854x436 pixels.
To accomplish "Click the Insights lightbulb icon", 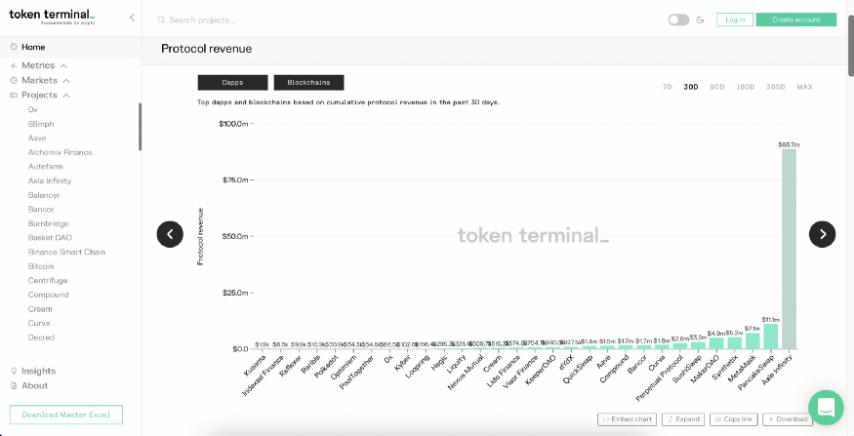I will 14,371.
